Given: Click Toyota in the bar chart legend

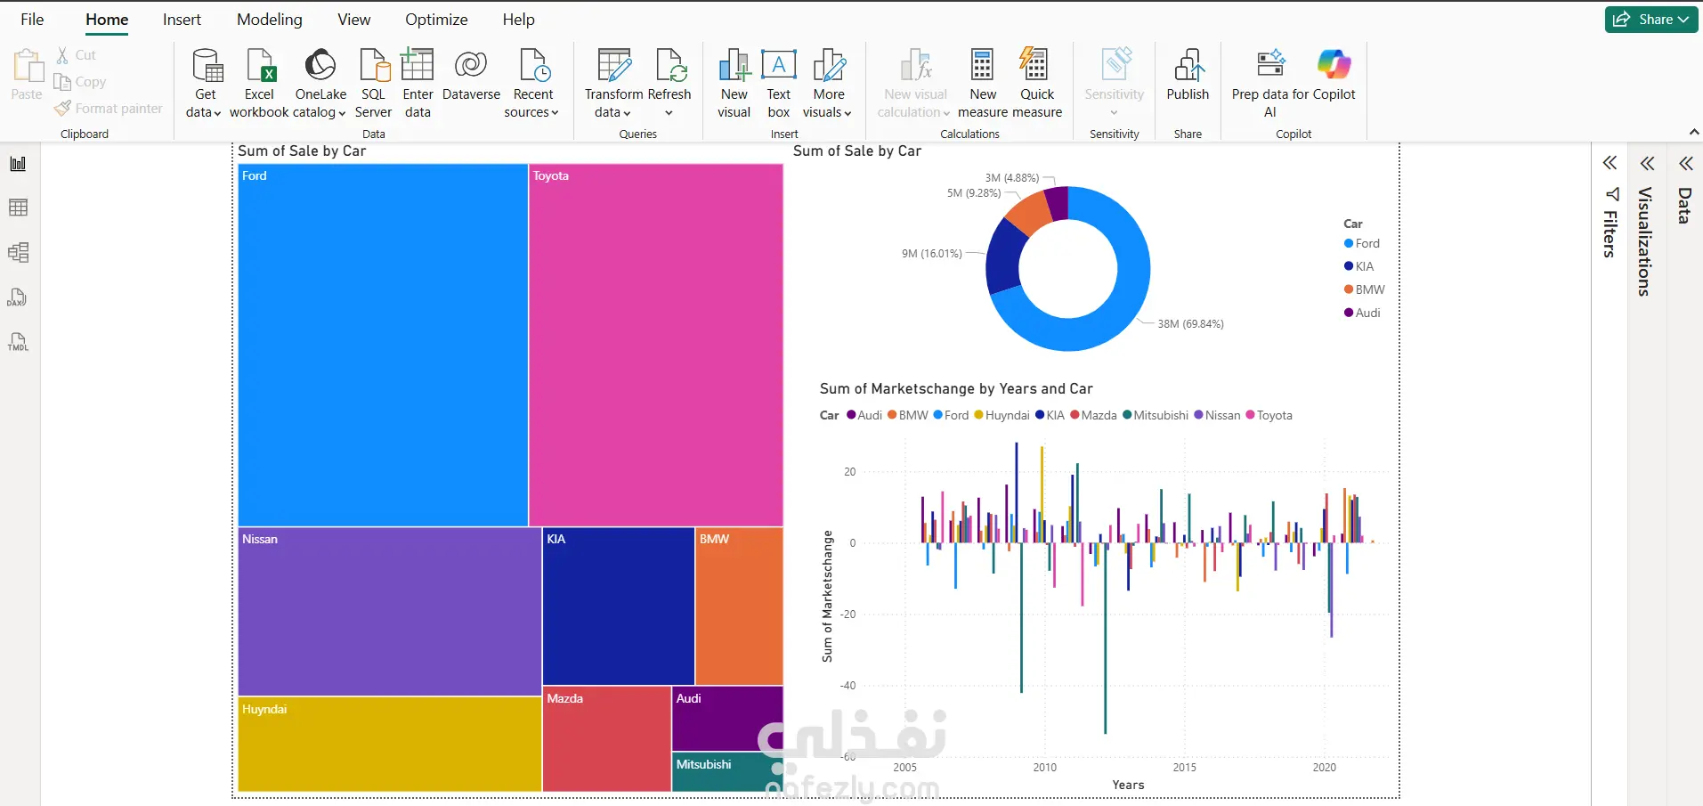Looking at the screenshot, I should 1269,415.
